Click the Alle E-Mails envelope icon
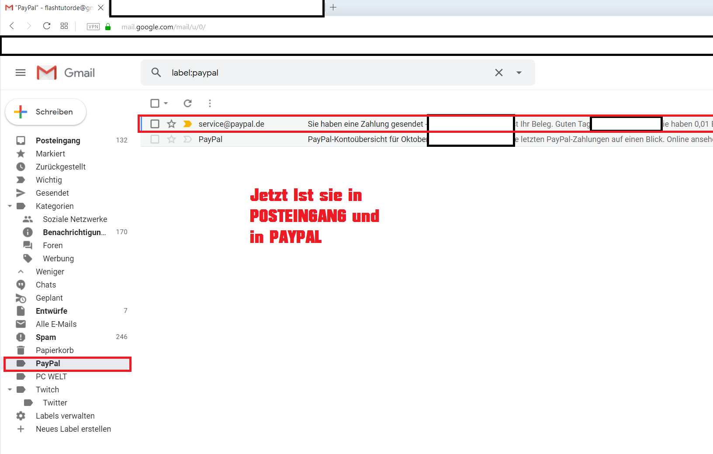This screenshot has height=454, width=713. 21,324
